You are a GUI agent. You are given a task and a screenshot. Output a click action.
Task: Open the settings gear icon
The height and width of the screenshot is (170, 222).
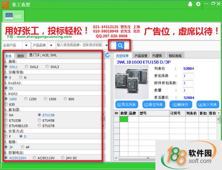198,4
